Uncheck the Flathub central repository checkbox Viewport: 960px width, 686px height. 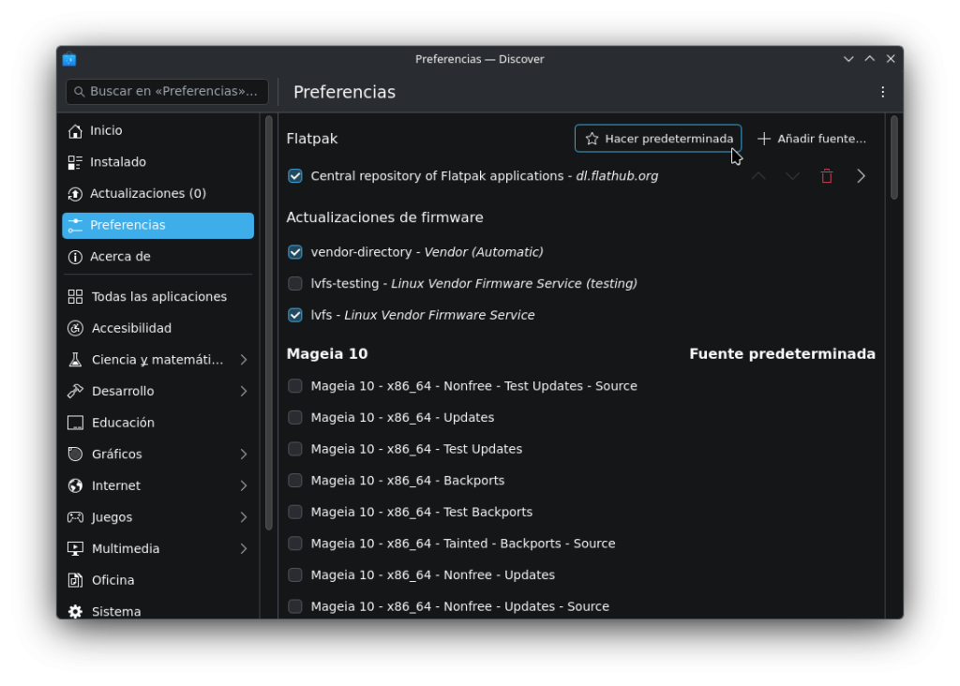coord(295,176)
